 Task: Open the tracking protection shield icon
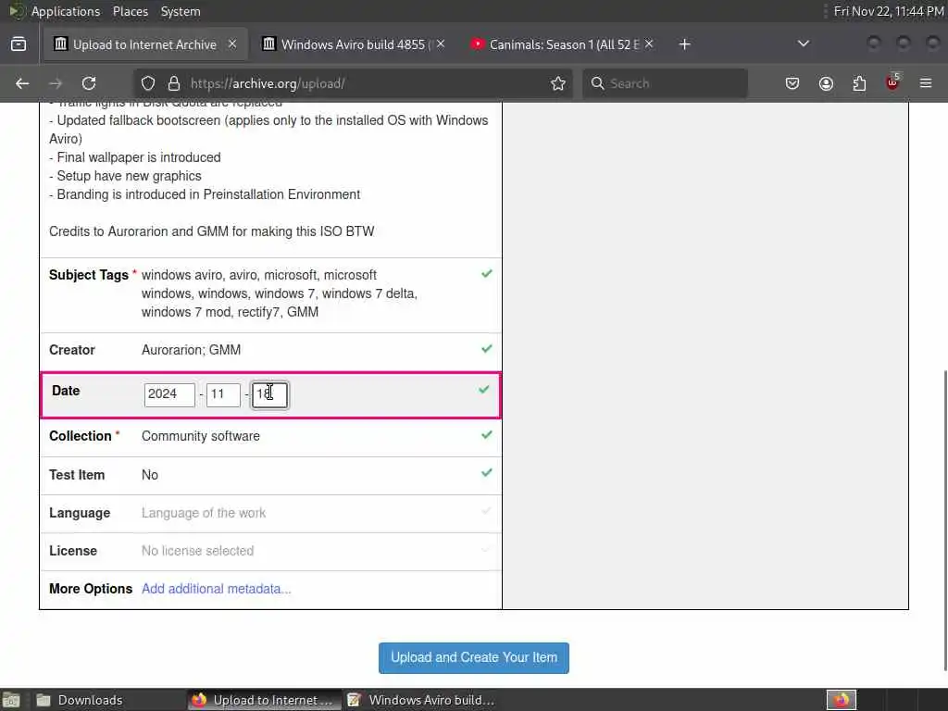click(148, 83)
